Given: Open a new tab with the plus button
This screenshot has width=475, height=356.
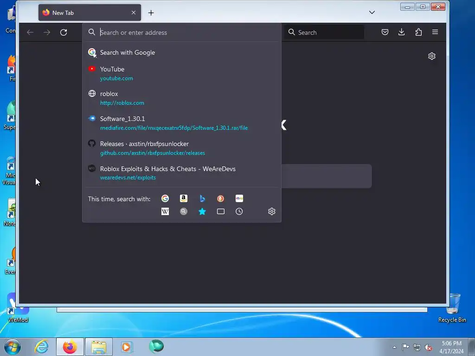Looking at the screenshot, I should [151, 13].
